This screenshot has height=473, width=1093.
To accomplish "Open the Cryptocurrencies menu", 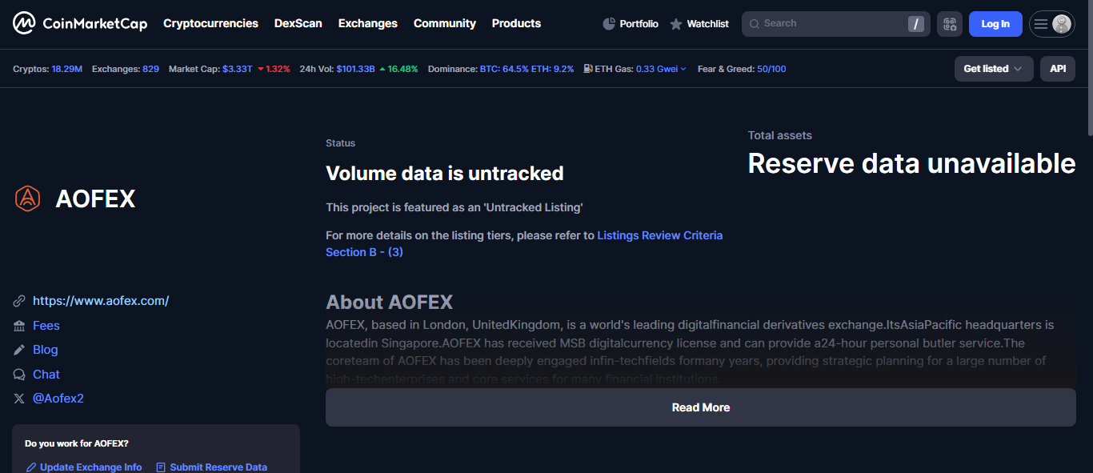I will pos(210,23).
